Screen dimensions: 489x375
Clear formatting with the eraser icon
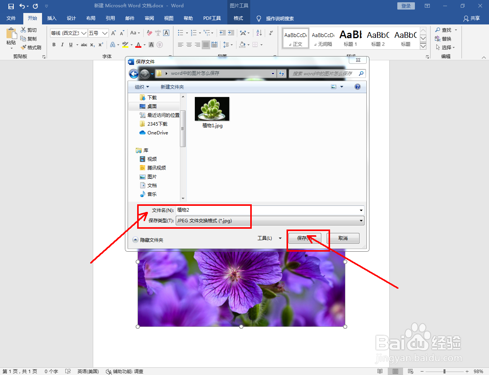(149, 33)
